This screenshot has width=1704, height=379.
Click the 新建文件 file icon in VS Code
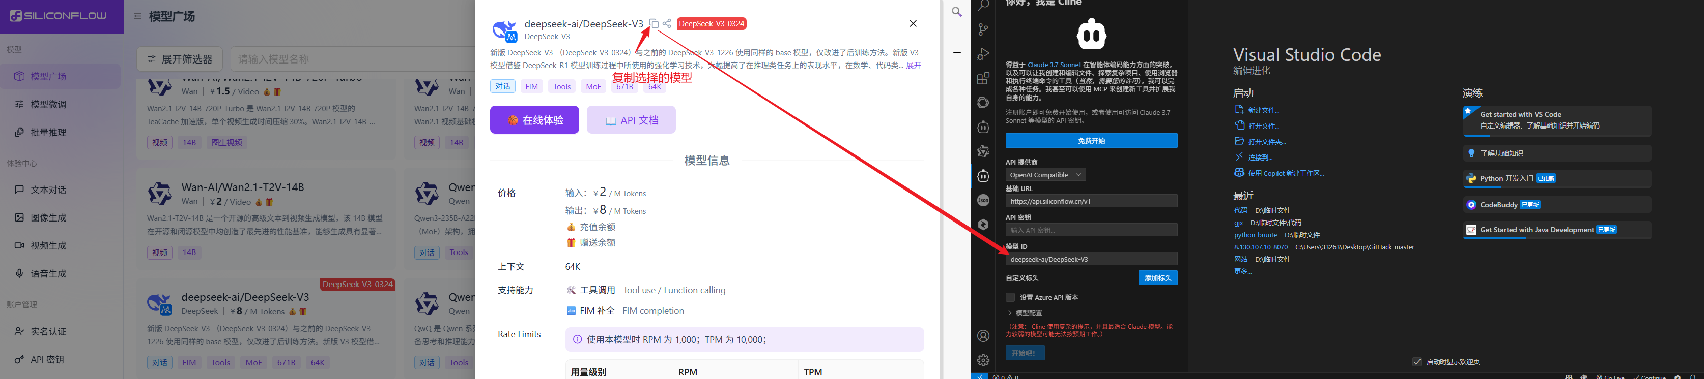click(1239, 110)
